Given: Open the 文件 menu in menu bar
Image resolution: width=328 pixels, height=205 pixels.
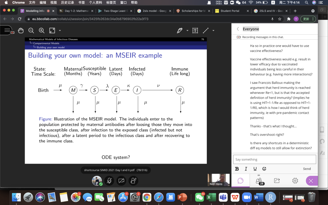Looking at the screenshot, I should (32, 3).
